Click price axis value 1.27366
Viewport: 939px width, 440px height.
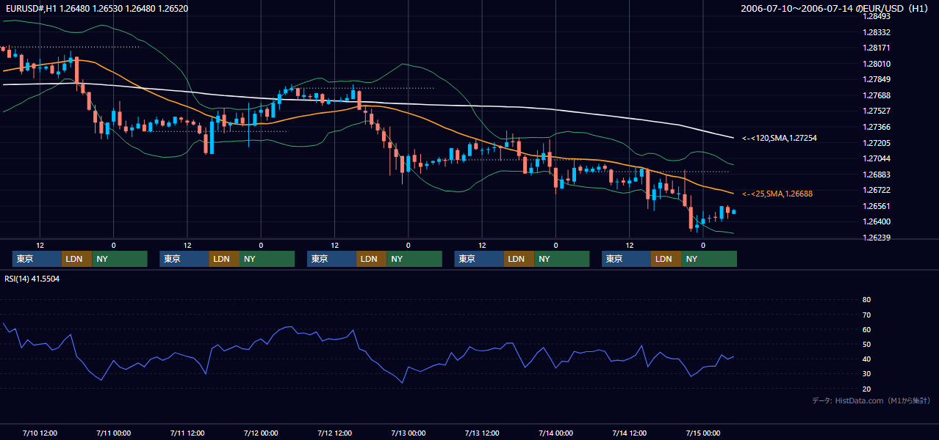click(x=876, y=127)
